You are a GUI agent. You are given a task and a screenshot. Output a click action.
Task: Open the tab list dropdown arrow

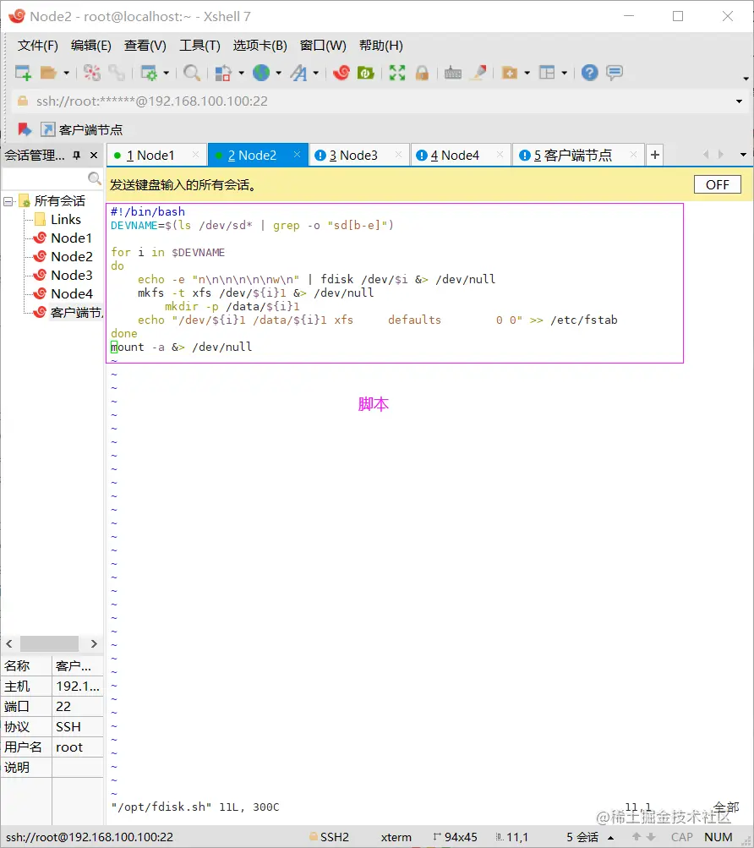pos(743,156)
